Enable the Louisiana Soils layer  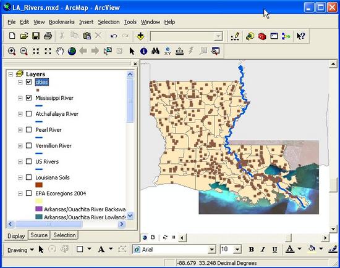(28, 177)
